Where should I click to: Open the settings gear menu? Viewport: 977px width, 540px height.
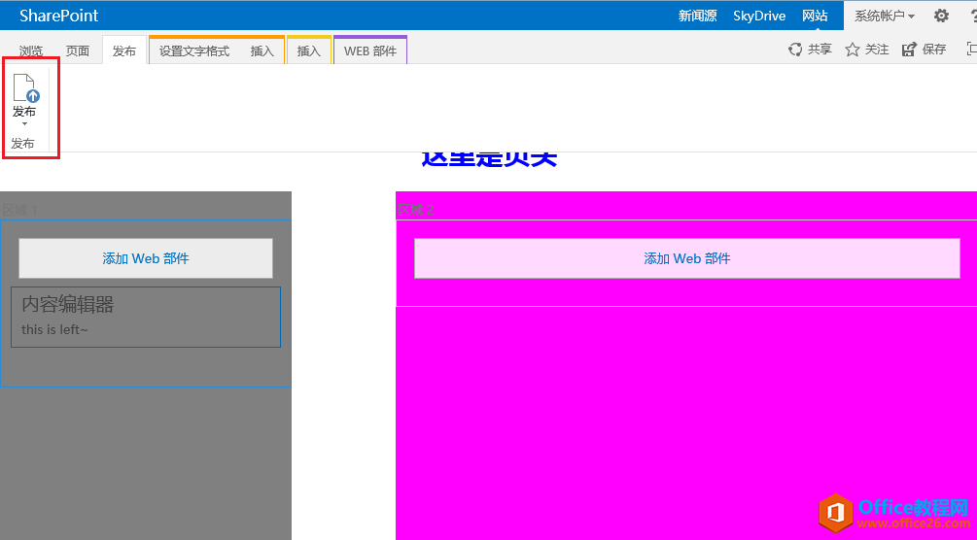click(x=941, y=16)
